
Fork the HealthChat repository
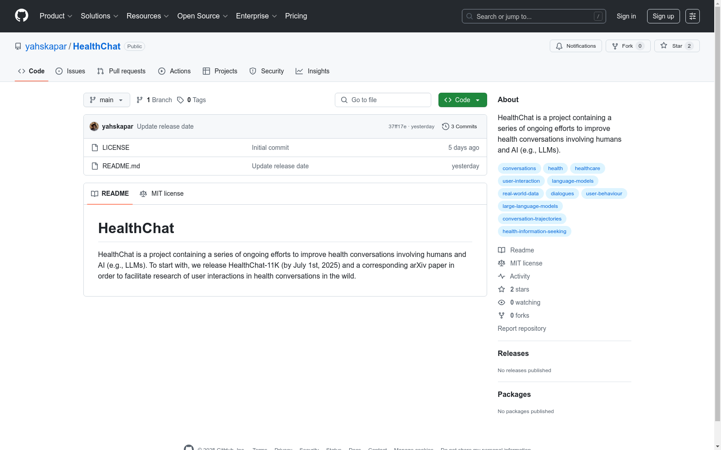click(x=628, y=46)
